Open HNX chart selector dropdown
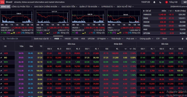The width and height of the screenshot is (187, 97). coord(110,28)
